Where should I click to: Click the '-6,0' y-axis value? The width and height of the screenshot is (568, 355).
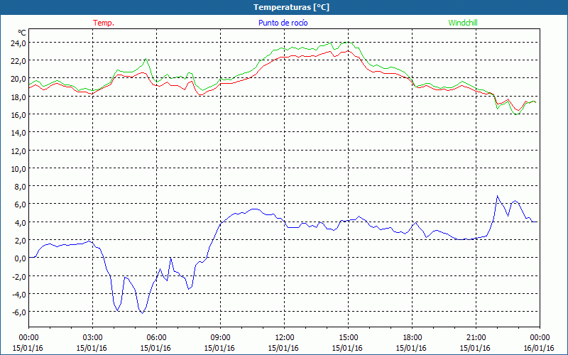tap(19, 312)
